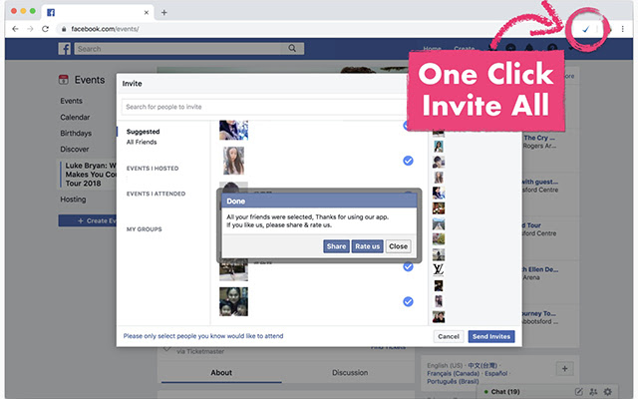Open Events in the left sidebar

click(x=71, y=101)
